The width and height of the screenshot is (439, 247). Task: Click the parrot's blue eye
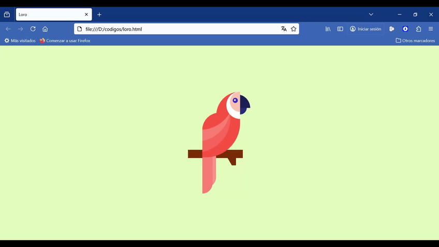coord(235,100)
